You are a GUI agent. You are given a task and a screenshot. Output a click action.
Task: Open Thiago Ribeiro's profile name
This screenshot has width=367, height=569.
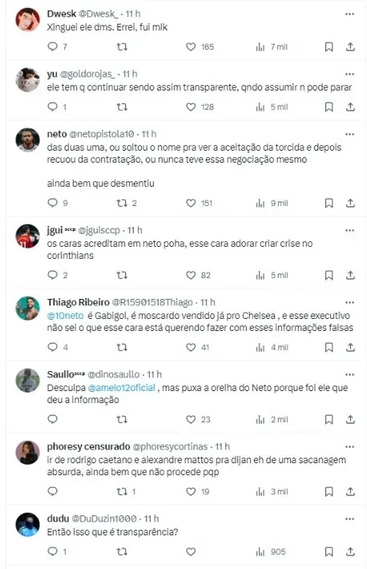(78, 302)
